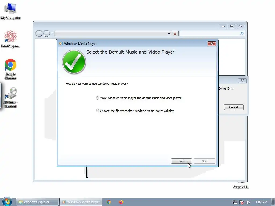Click Explorer forward navigation button
Screen dimensions: 275x206
[46, 34]
